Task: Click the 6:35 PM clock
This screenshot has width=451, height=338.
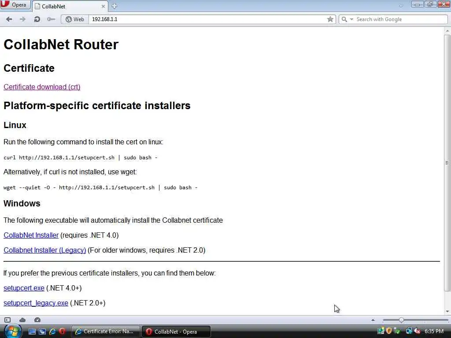Action: pos(434,331)
